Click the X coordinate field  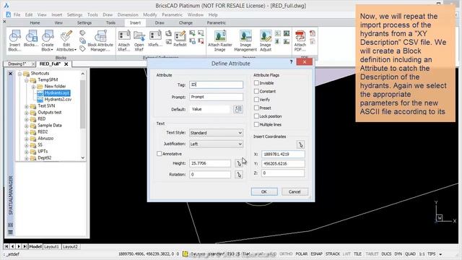point(283,154)
